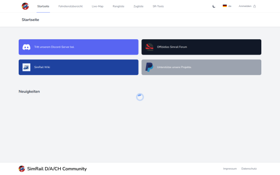The height and width of the screenshot is (175, 280).
Task: Click Anmelden to sign in
Action: 245,6
